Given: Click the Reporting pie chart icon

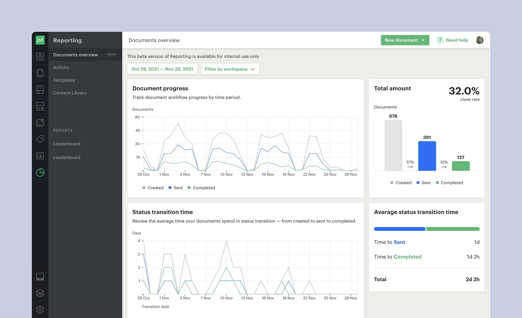Looking at the screenshot, I should tap(40, 173).
